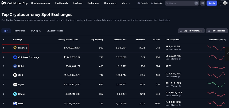Screen dimensions: 229x108
Task: Switch to the Derivatives tab
Action: [20, 31]
